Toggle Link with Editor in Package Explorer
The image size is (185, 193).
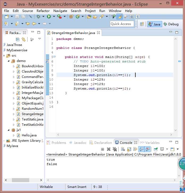pyautogui.click(x=23, y=39)
